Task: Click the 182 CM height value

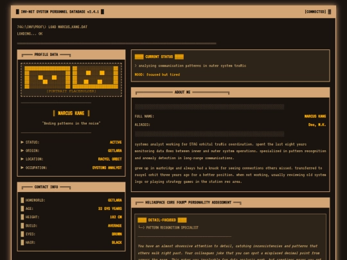Action: pos(116,217)
